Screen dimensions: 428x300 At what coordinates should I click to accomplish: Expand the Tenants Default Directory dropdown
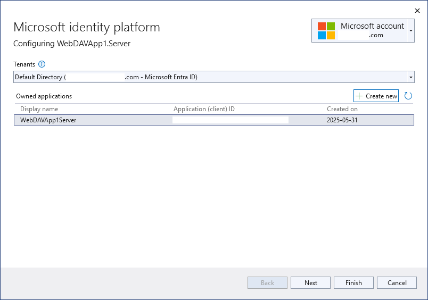click(x=411, y=77)
